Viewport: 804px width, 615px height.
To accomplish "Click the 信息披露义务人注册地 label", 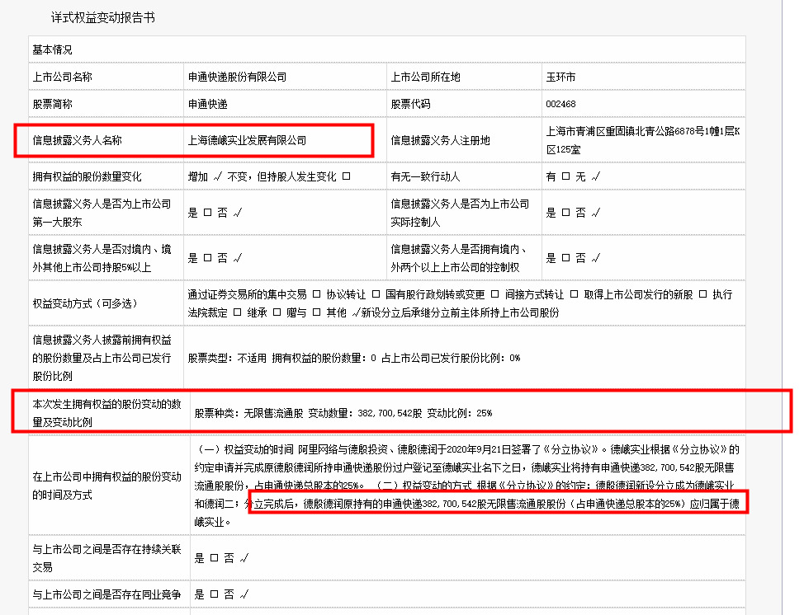I will (441, 140).
